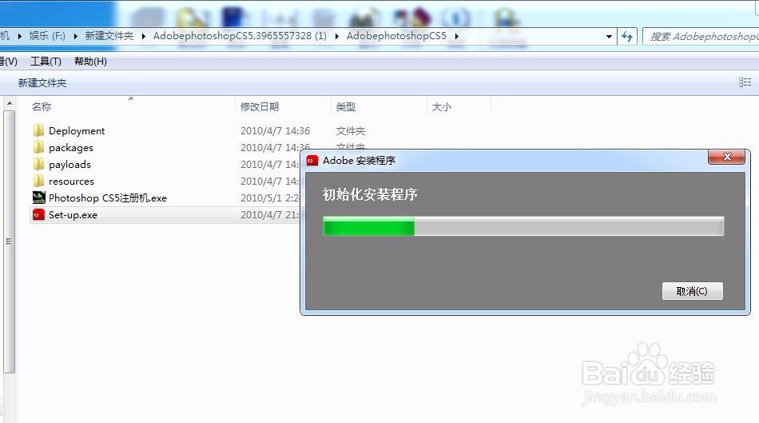The image size is (759, 423).
Task: Expand the arrow after AdobephotoshopCS5.3965557328 (1) breadcrumb
Action: pyautogui.click(x=336, y=36)
